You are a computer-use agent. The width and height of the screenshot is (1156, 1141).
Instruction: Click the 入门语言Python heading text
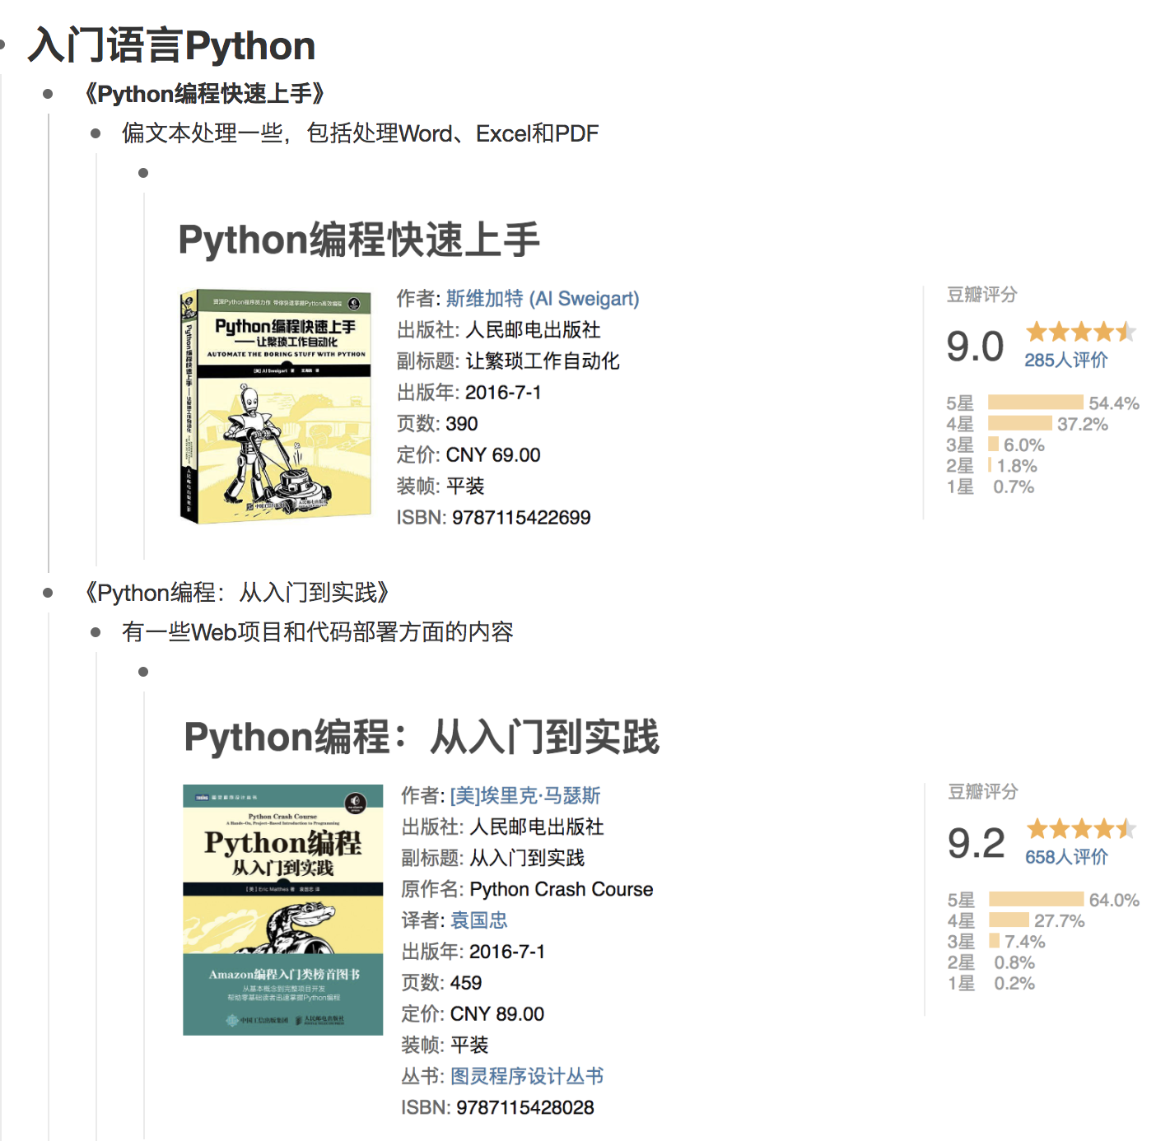[x=171, y=46]
